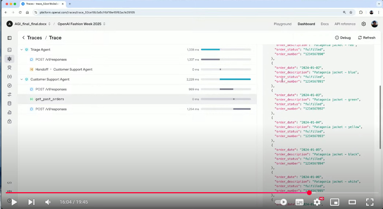Open dashboard settings gear icon
This screenshot has height=209, width=383.
click(x=364, y=24)
